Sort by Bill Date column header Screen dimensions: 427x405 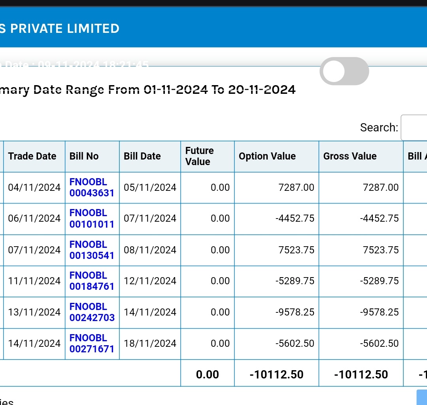tap(150, 156)
